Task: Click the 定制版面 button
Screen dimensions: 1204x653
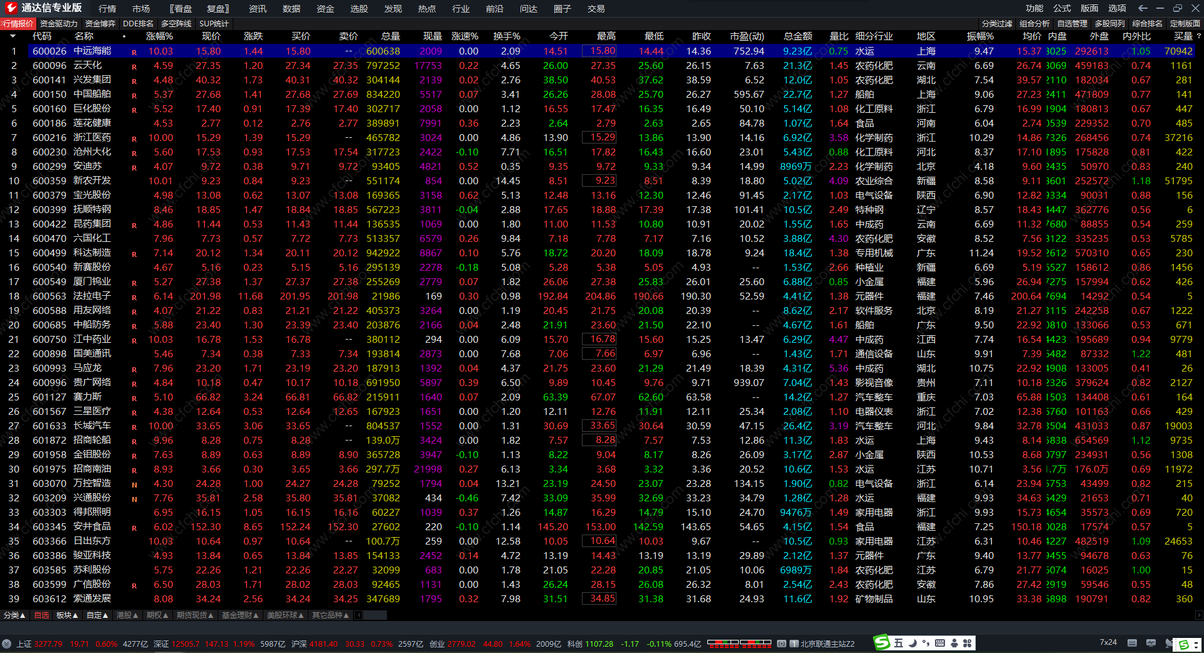Action: pyautogui.click(x=1185, y=24)
